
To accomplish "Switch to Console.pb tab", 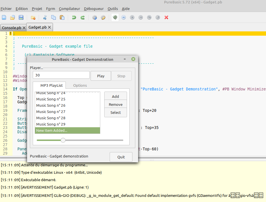I will click(12, 28).
